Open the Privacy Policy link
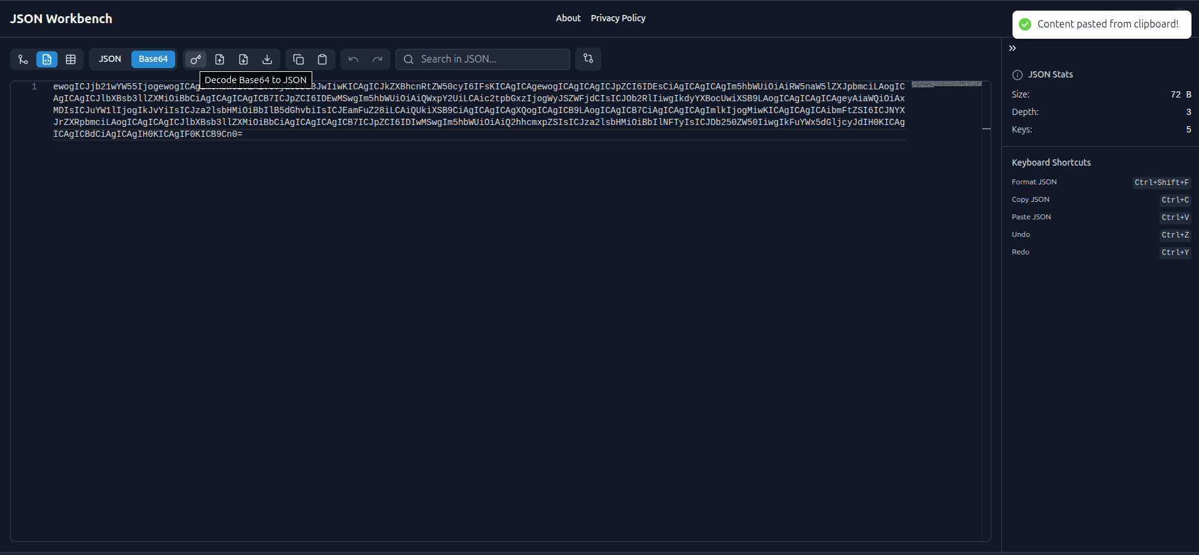Screen dimensions: 1199x555 point(618,18)
